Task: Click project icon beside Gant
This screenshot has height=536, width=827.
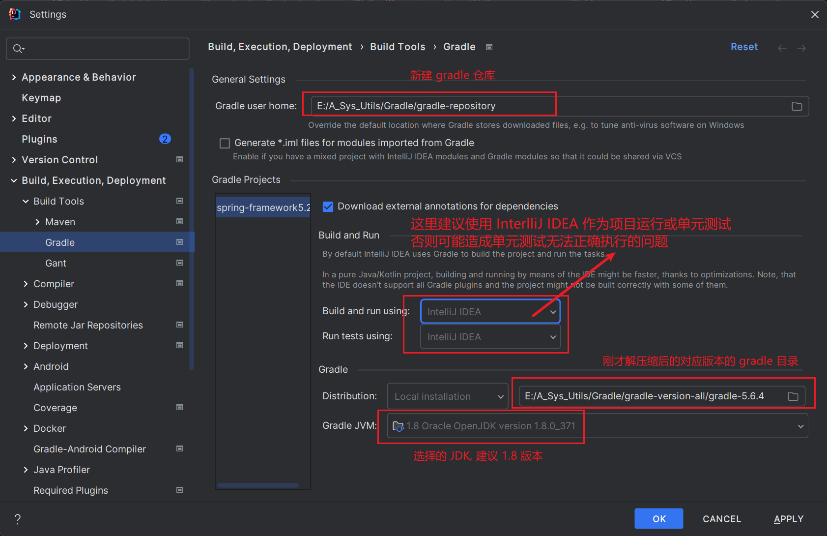Action: tap(180, 263)
